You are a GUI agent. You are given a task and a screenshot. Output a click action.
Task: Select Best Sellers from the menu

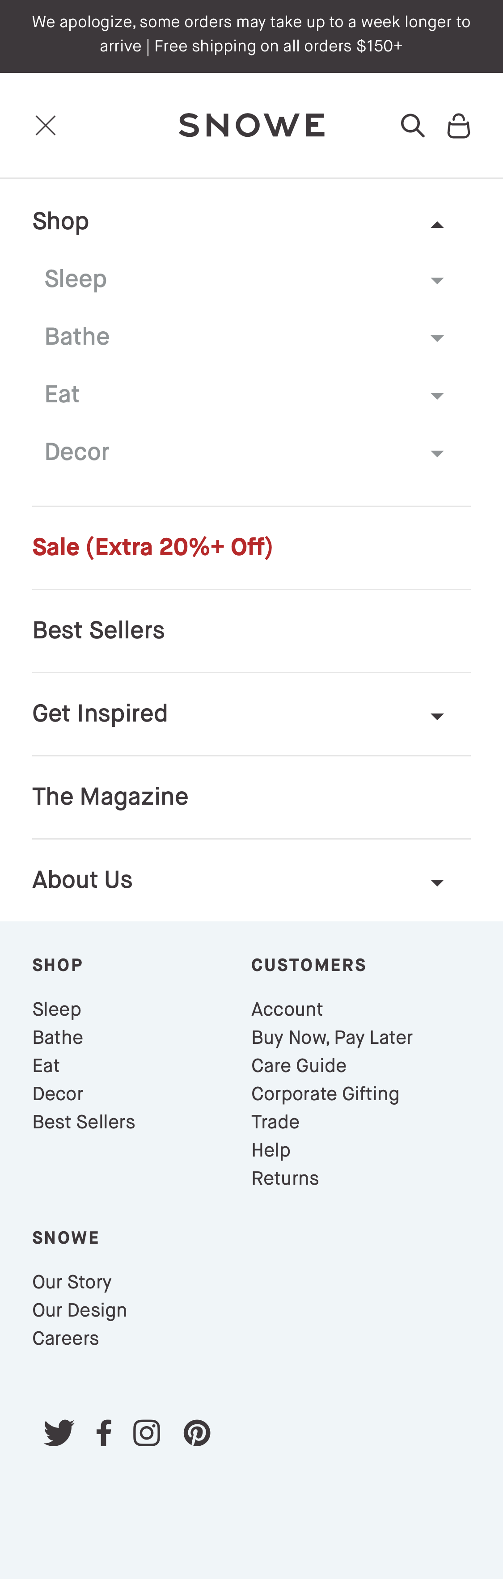click(99, 629)
